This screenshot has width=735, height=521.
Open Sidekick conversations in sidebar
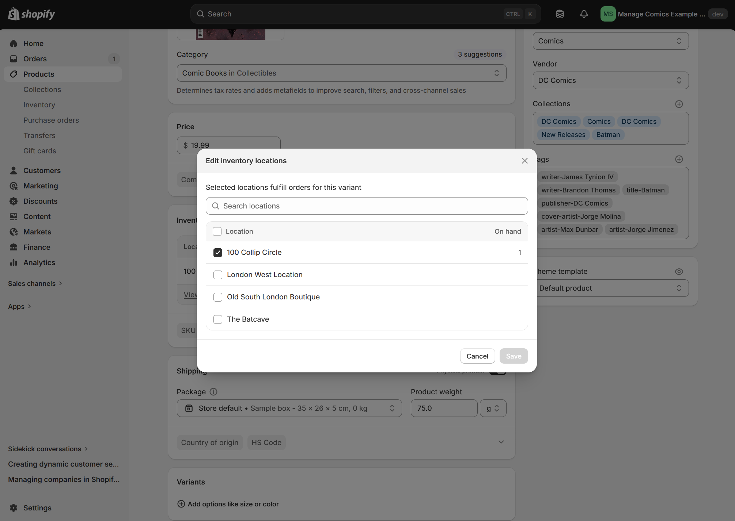(48, 449)
